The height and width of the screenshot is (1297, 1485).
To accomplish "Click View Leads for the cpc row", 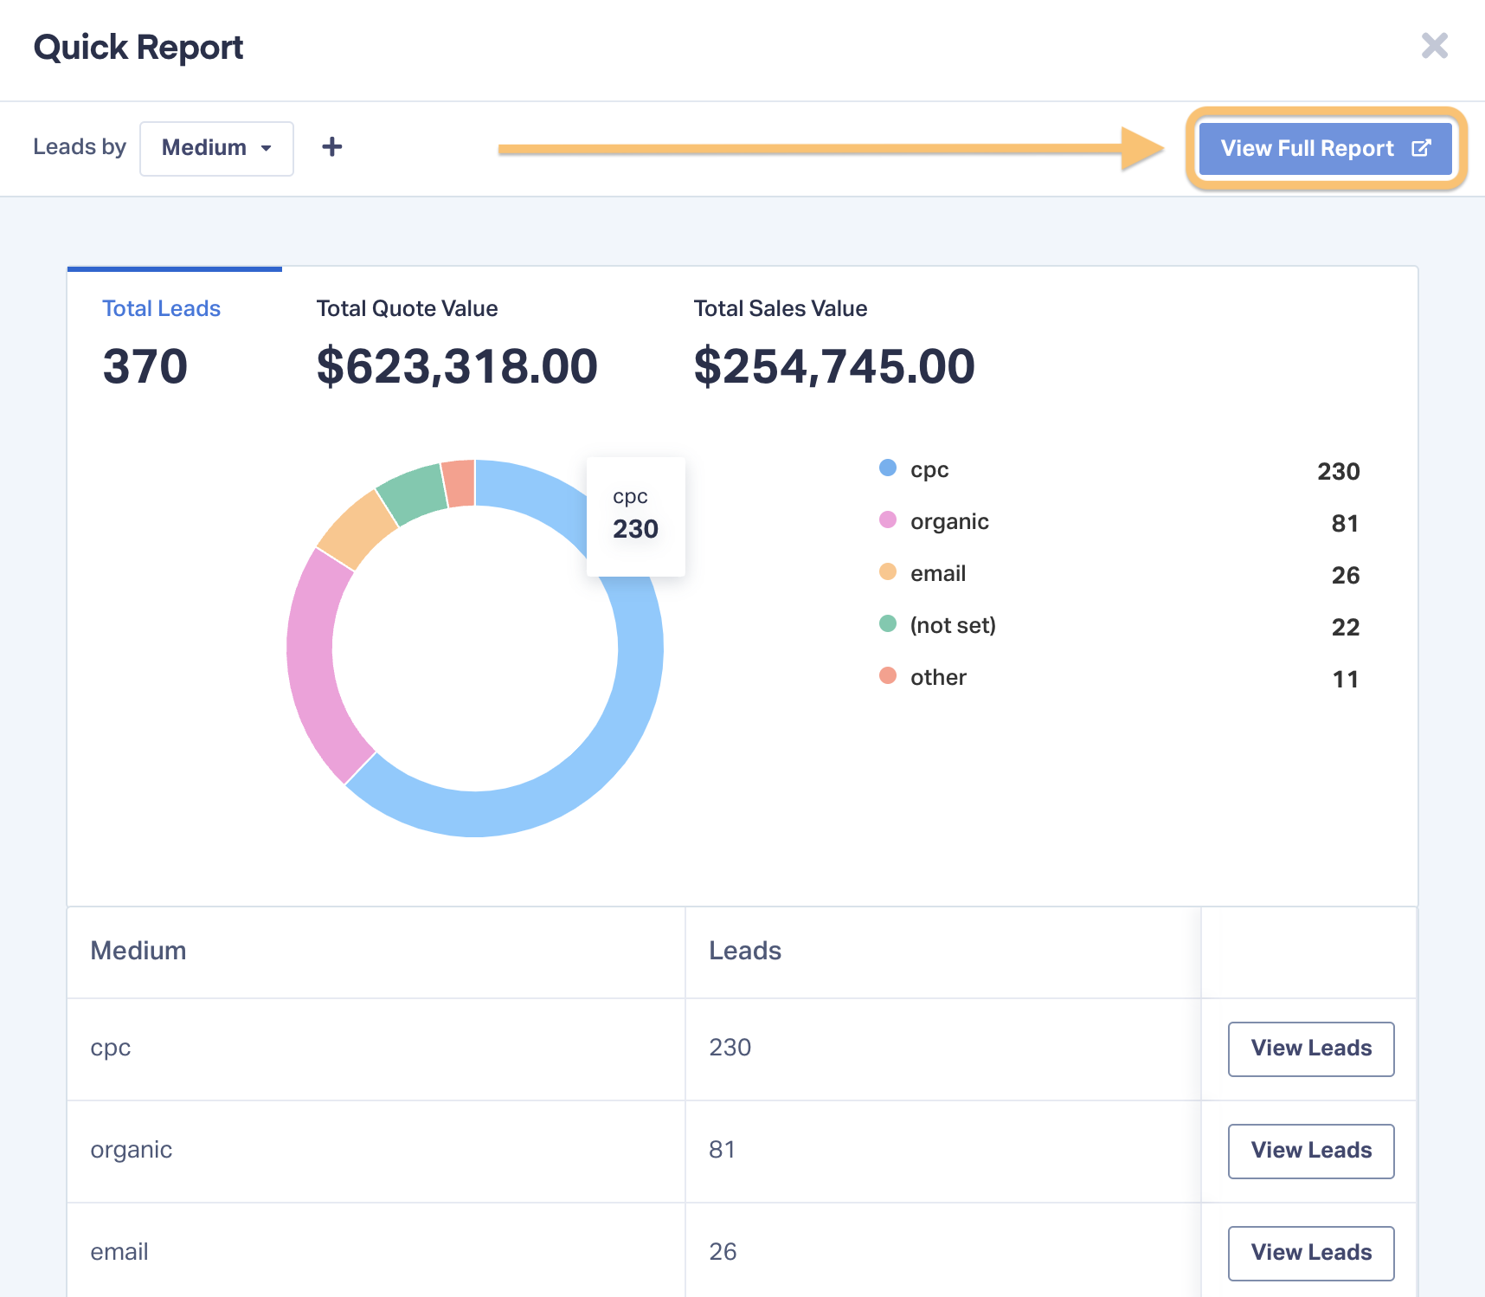I will tap(1311, 1049).
